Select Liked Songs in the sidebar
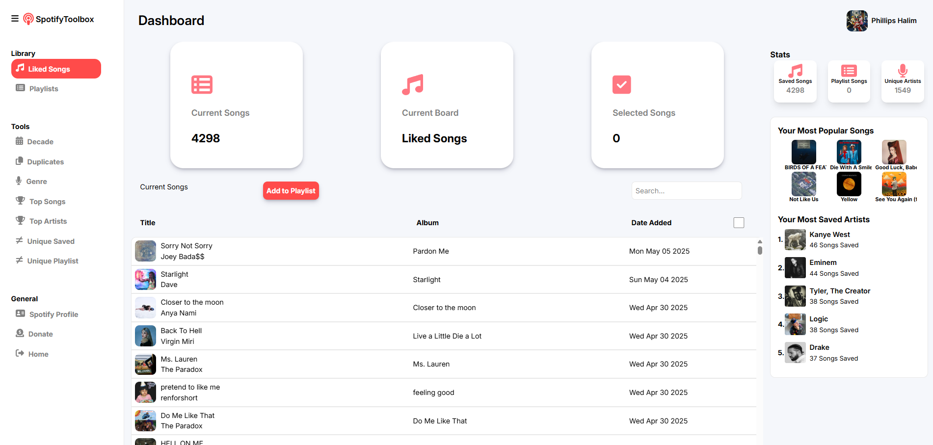Image resolution: width=933 pixels, height=445 pixels. click(56, 69)
